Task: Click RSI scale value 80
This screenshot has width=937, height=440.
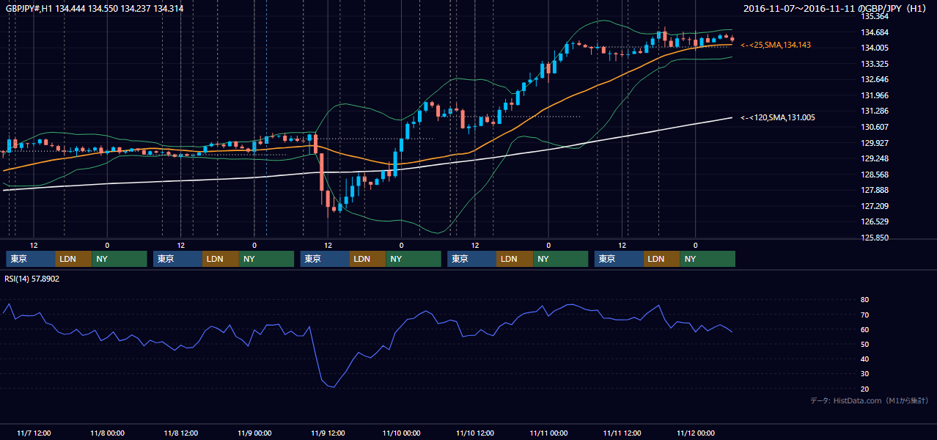Action: click(x=865, y=300)
